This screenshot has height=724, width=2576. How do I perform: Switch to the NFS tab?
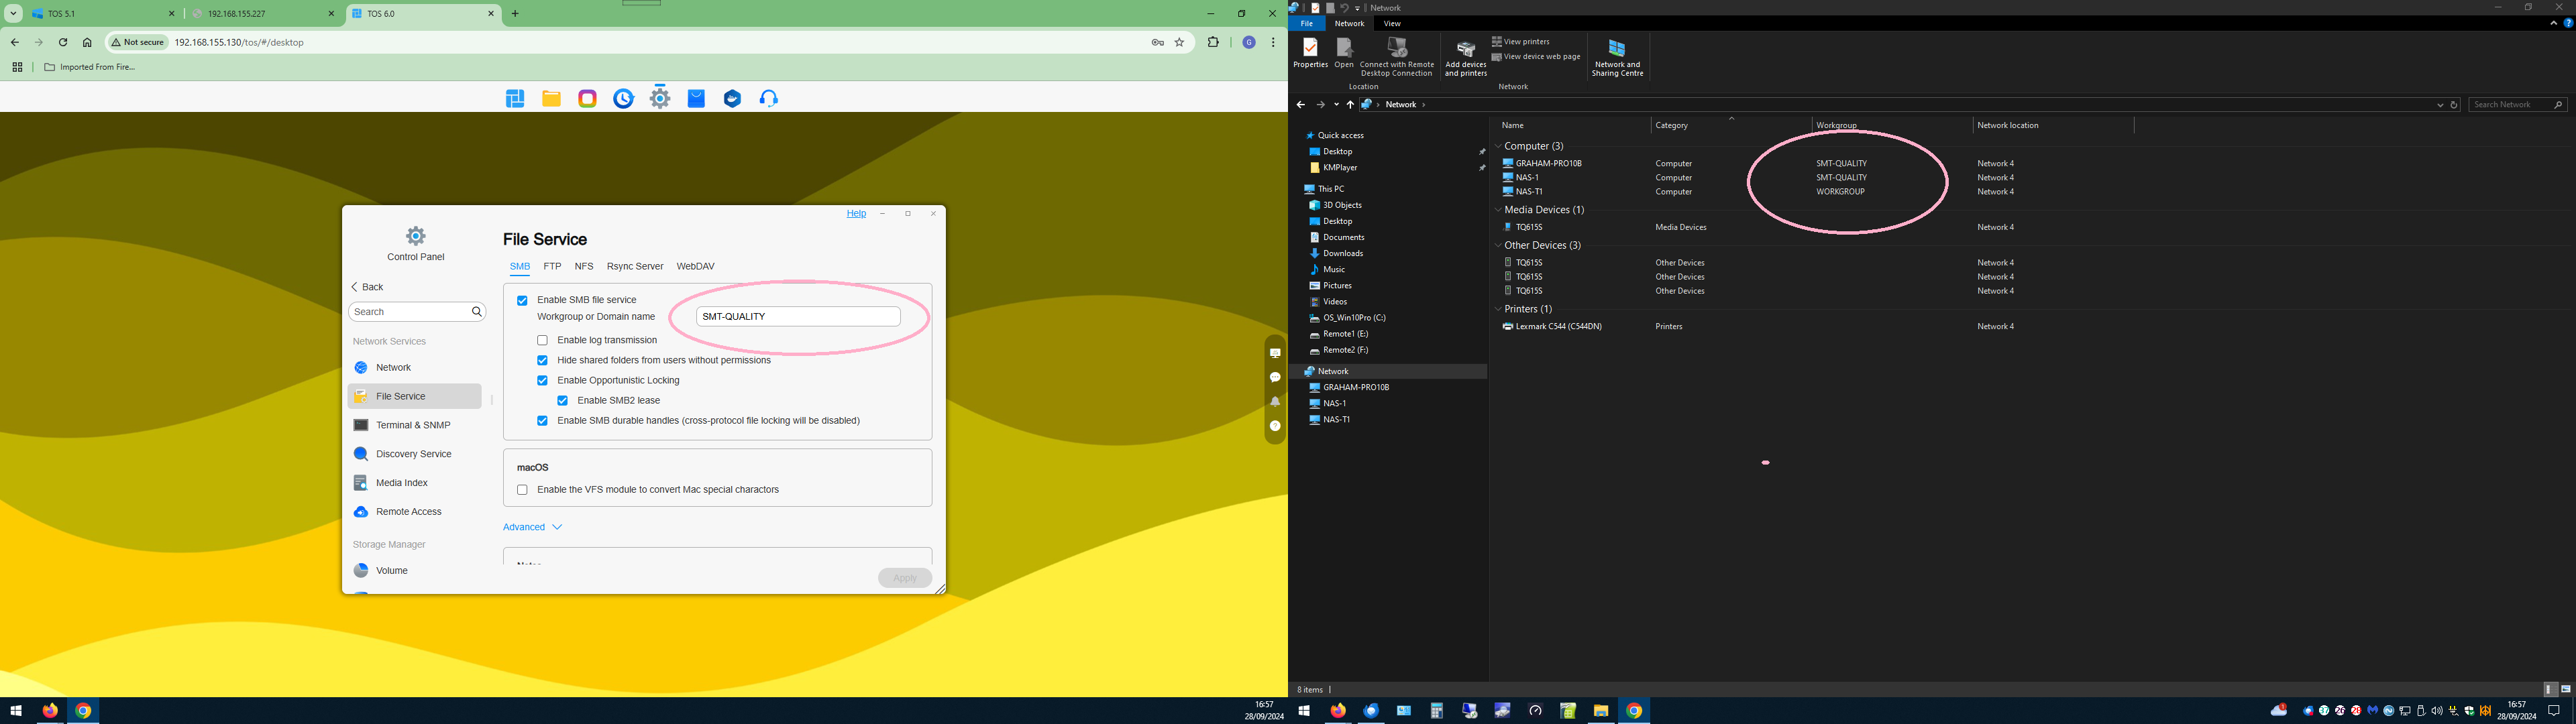[x=584, y=266]
